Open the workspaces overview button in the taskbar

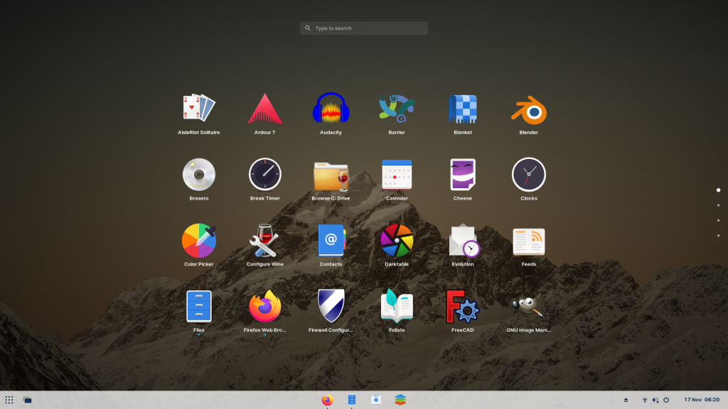28,400
